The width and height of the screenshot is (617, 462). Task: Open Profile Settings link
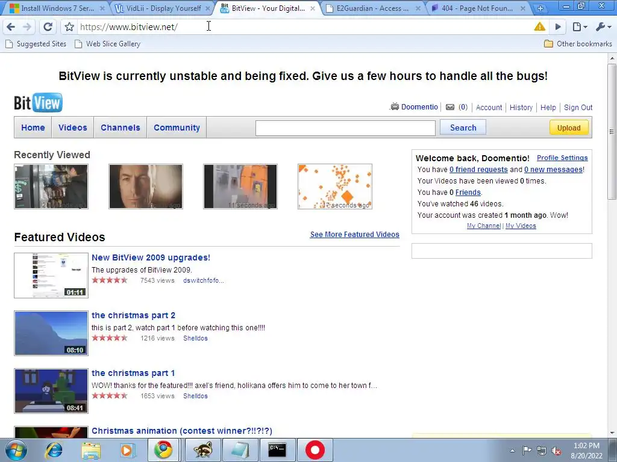point(562,158)
